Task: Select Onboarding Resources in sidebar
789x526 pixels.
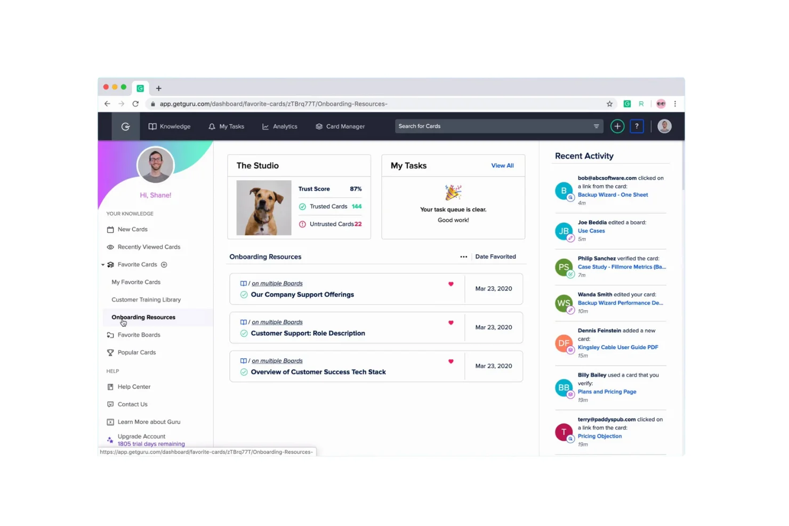Action: click(x=143, y=317)
